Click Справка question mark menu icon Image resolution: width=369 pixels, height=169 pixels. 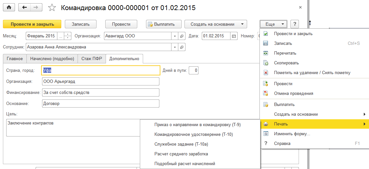(266, 143)
